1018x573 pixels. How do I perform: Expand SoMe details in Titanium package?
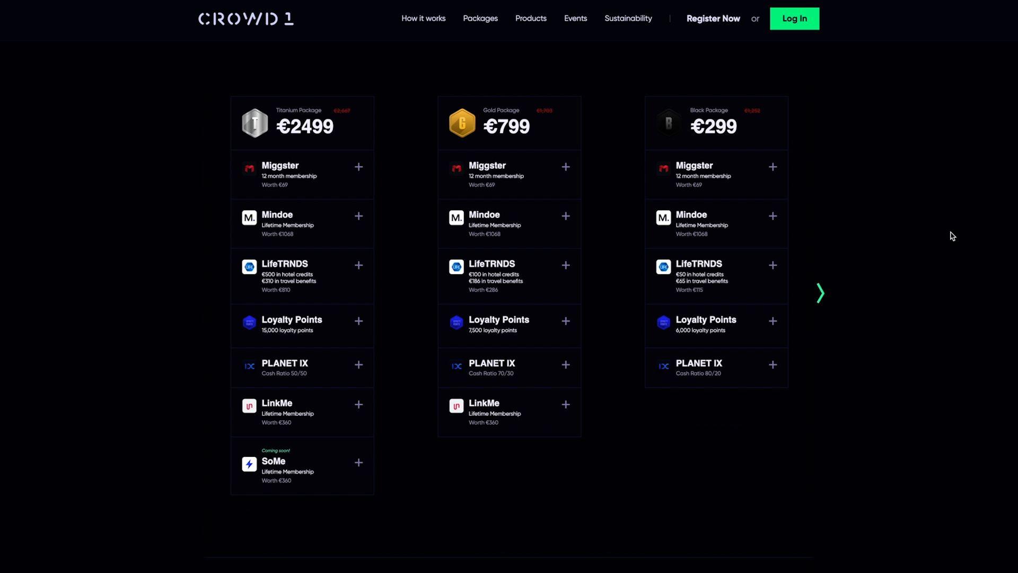(x=359, y=463)
